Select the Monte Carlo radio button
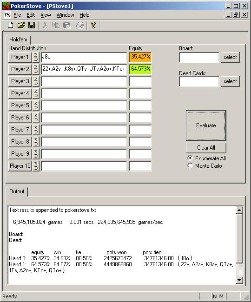This screenshot has width=251, height=302. pos(190,166)
